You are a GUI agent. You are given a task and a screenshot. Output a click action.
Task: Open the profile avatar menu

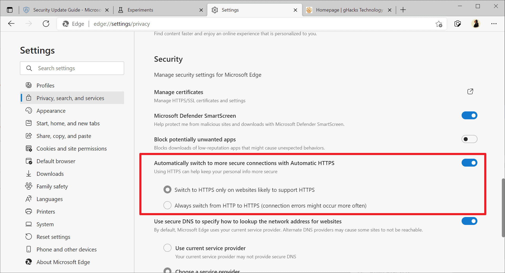(476, 24)
